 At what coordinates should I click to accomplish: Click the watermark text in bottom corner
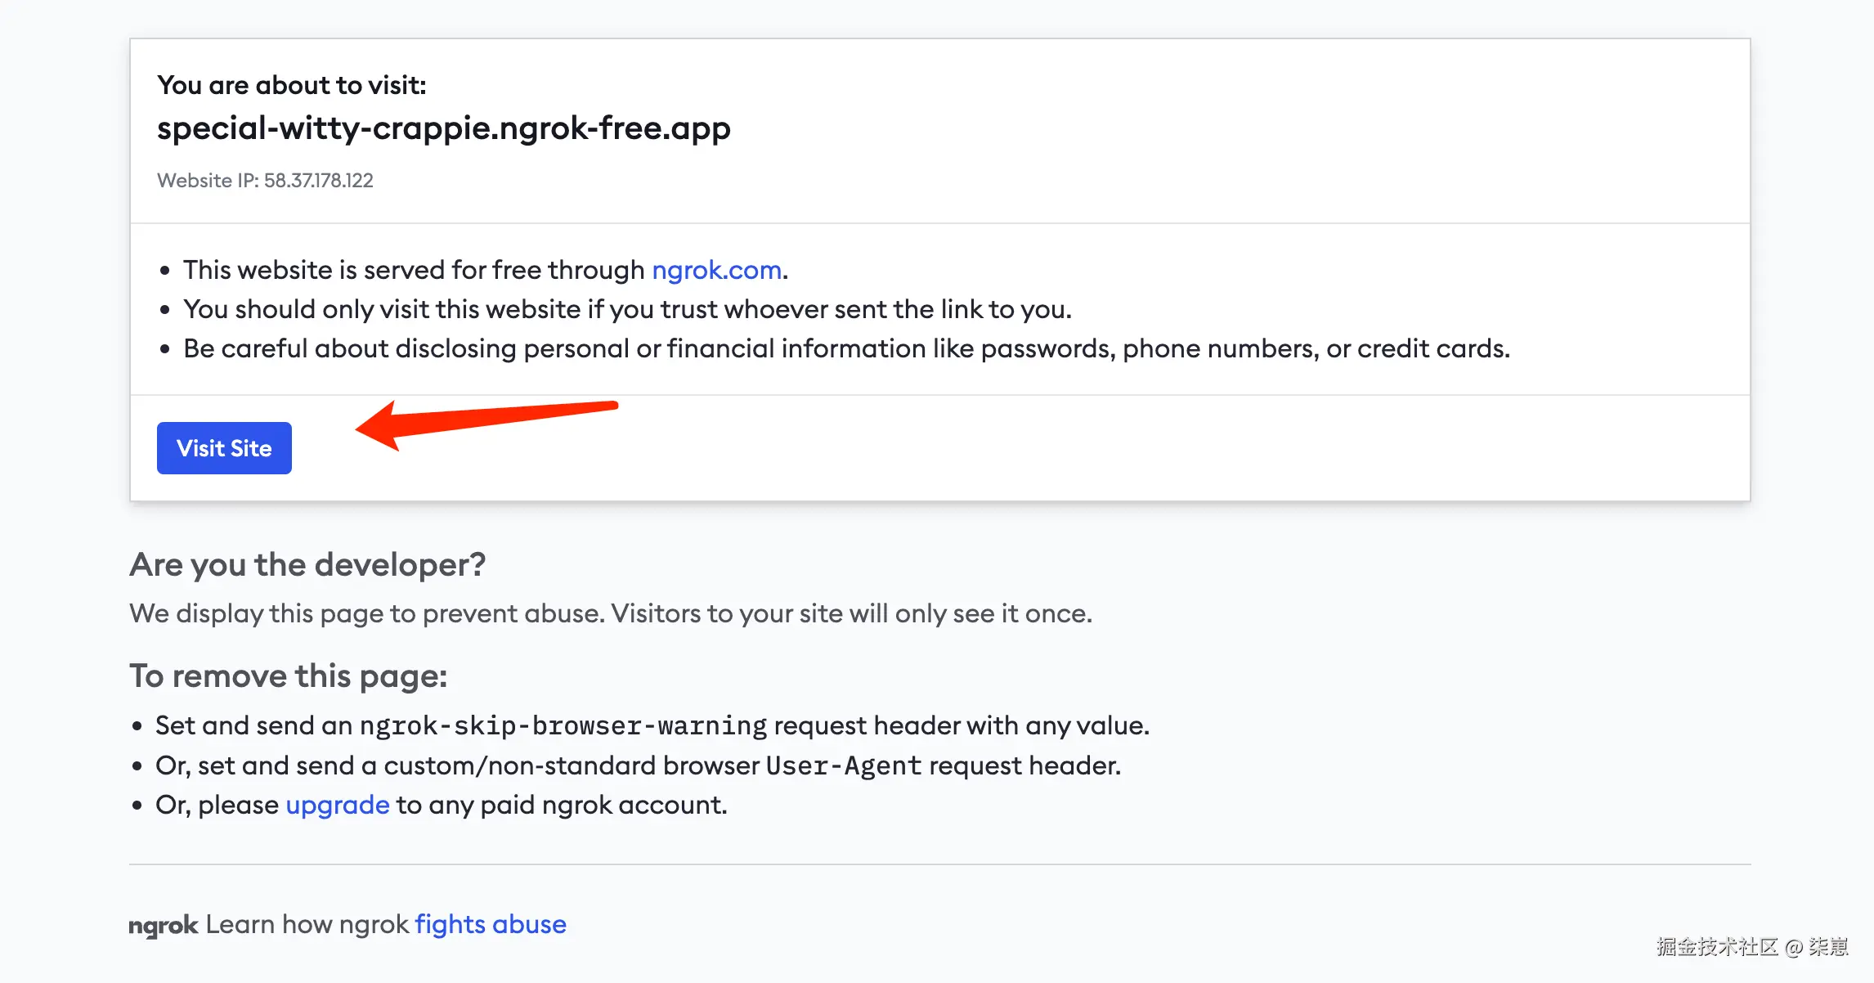[1751, 946]
